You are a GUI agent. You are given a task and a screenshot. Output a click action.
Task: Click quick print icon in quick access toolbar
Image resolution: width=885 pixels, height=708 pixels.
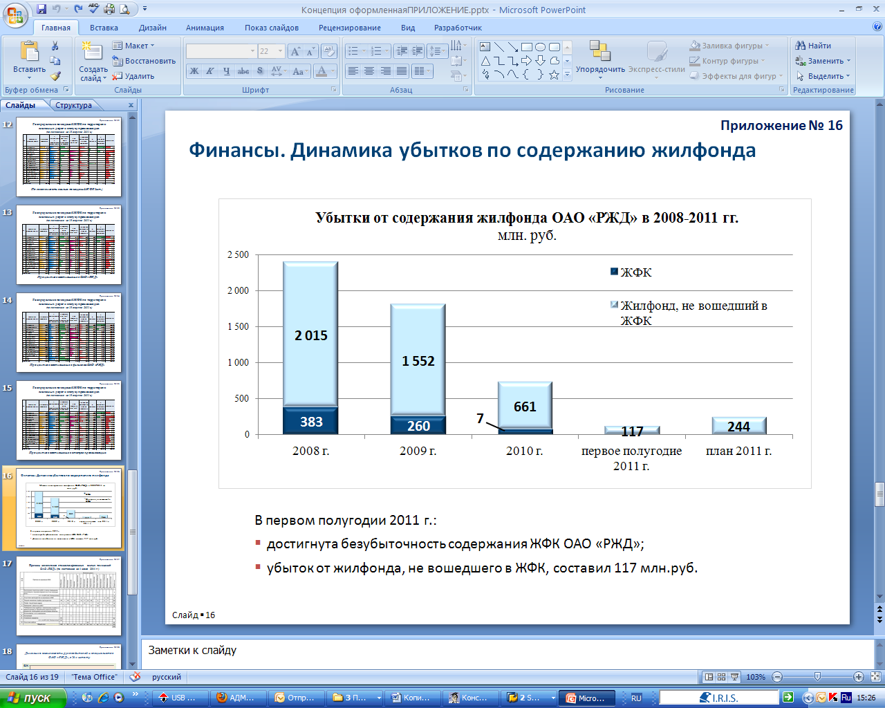click(x=109, y=10)
